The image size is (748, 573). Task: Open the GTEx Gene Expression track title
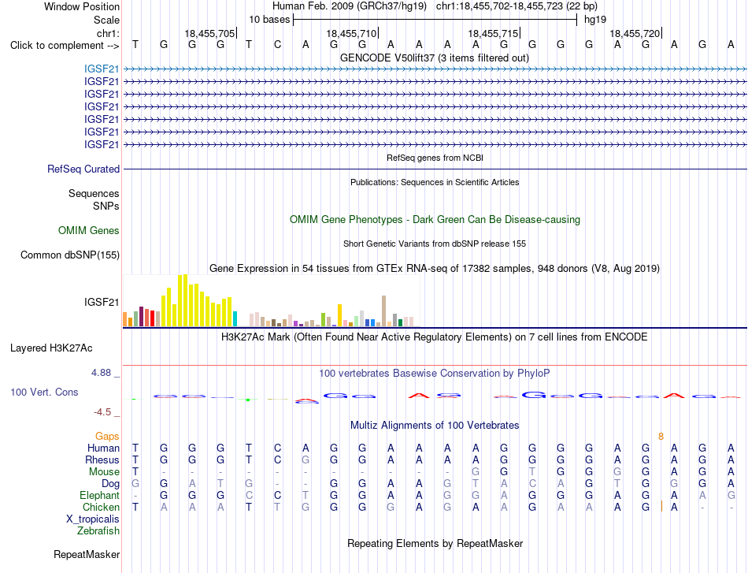click(x=435, y=268)
